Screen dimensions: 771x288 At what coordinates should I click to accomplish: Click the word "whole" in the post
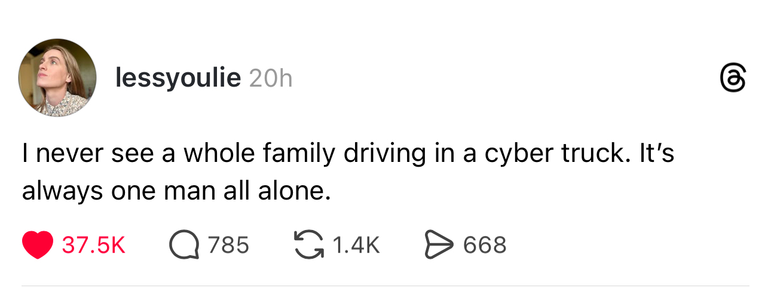[216, 154]
